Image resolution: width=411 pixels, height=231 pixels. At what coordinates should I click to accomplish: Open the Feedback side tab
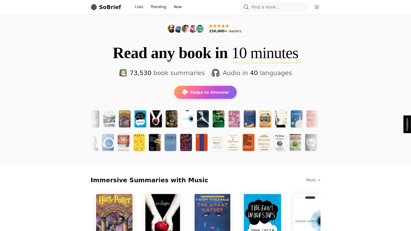407,124
